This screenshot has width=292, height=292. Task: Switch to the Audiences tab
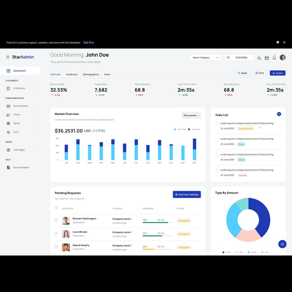click(72, 74)
